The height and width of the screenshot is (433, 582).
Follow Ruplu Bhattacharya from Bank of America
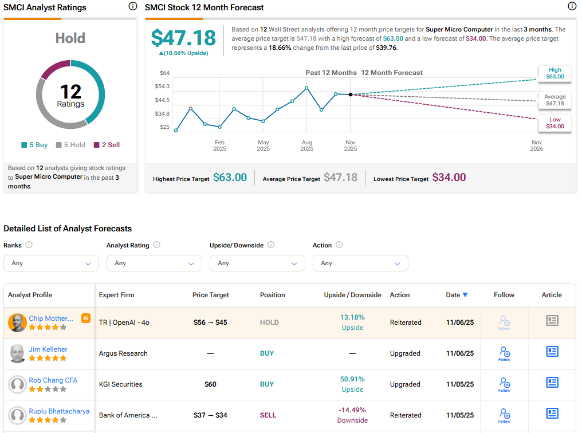504,413
